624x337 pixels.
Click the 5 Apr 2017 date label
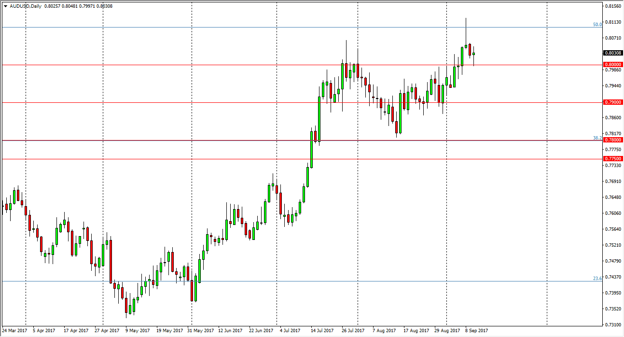coord(44,331)
